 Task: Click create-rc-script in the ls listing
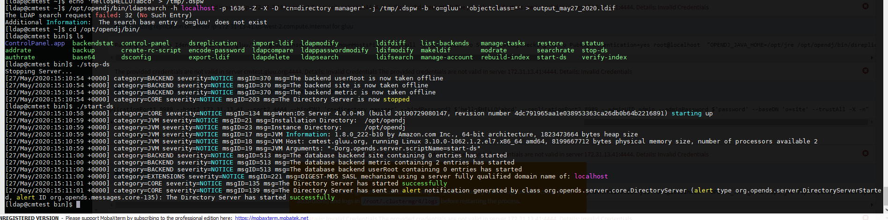(151, 50)
